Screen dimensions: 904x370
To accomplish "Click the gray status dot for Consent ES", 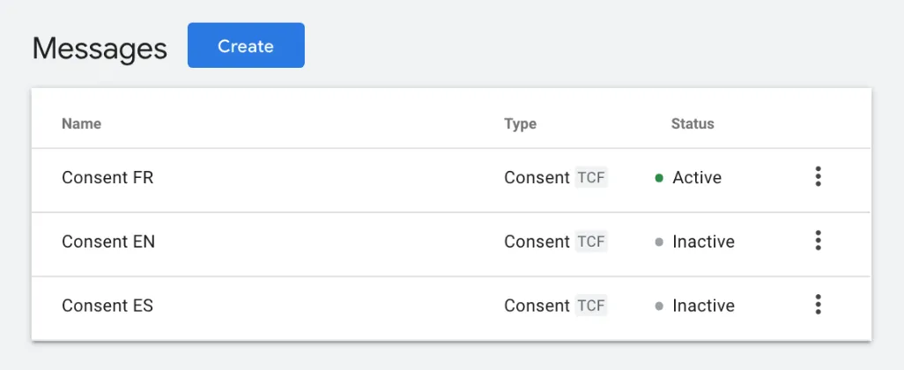I will point(659,307).
